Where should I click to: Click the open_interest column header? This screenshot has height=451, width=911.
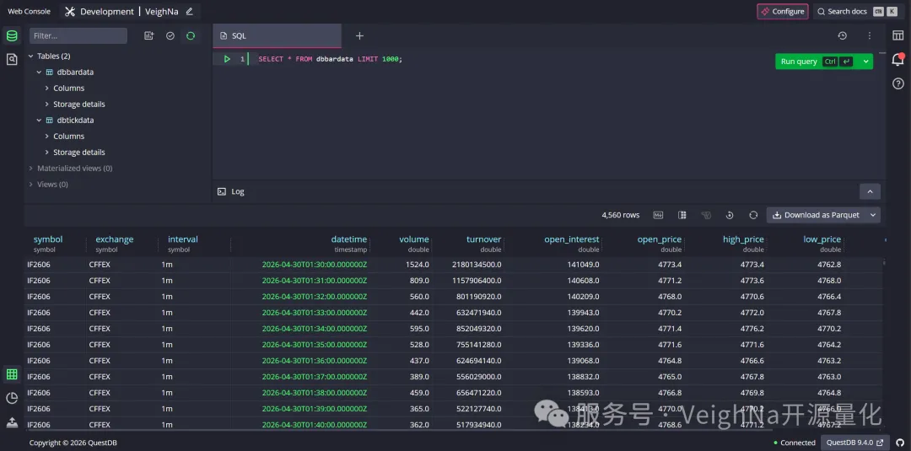(572, 239)
